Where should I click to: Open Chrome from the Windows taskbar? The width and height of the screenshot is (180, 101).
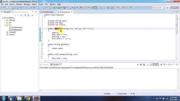28,98
